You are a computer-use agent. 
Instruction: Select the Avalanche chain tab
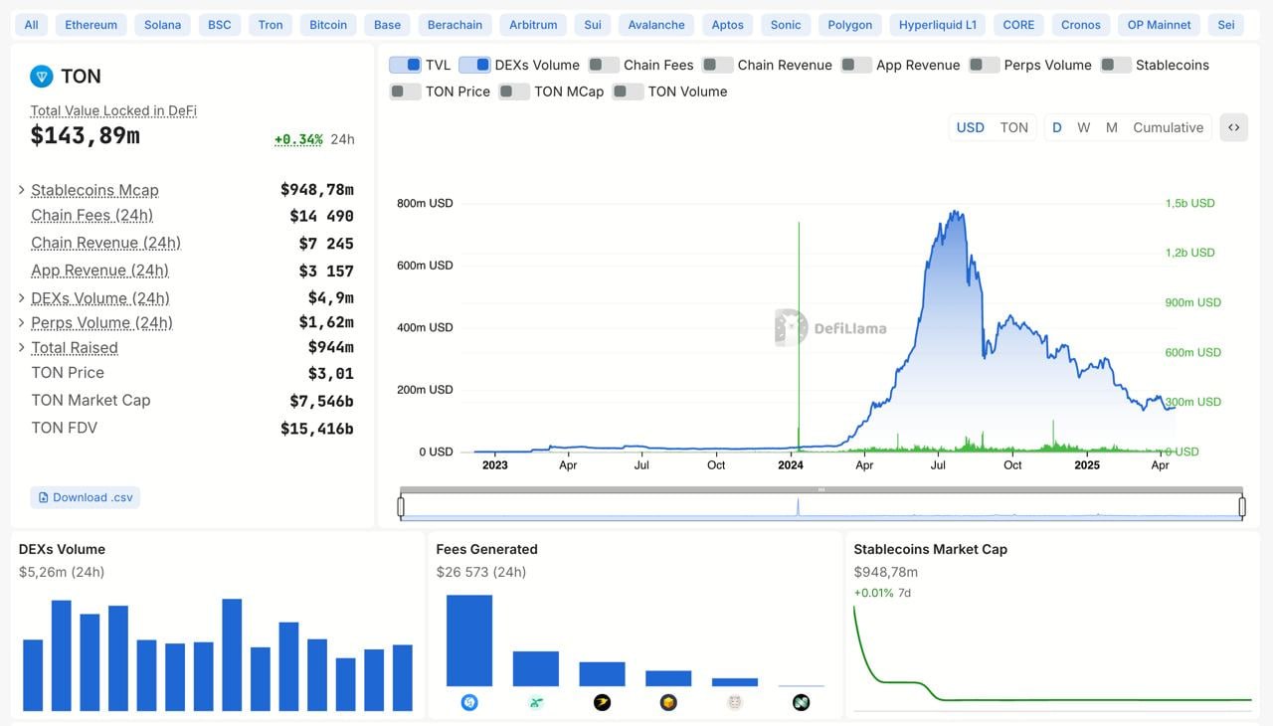[656, 25]
